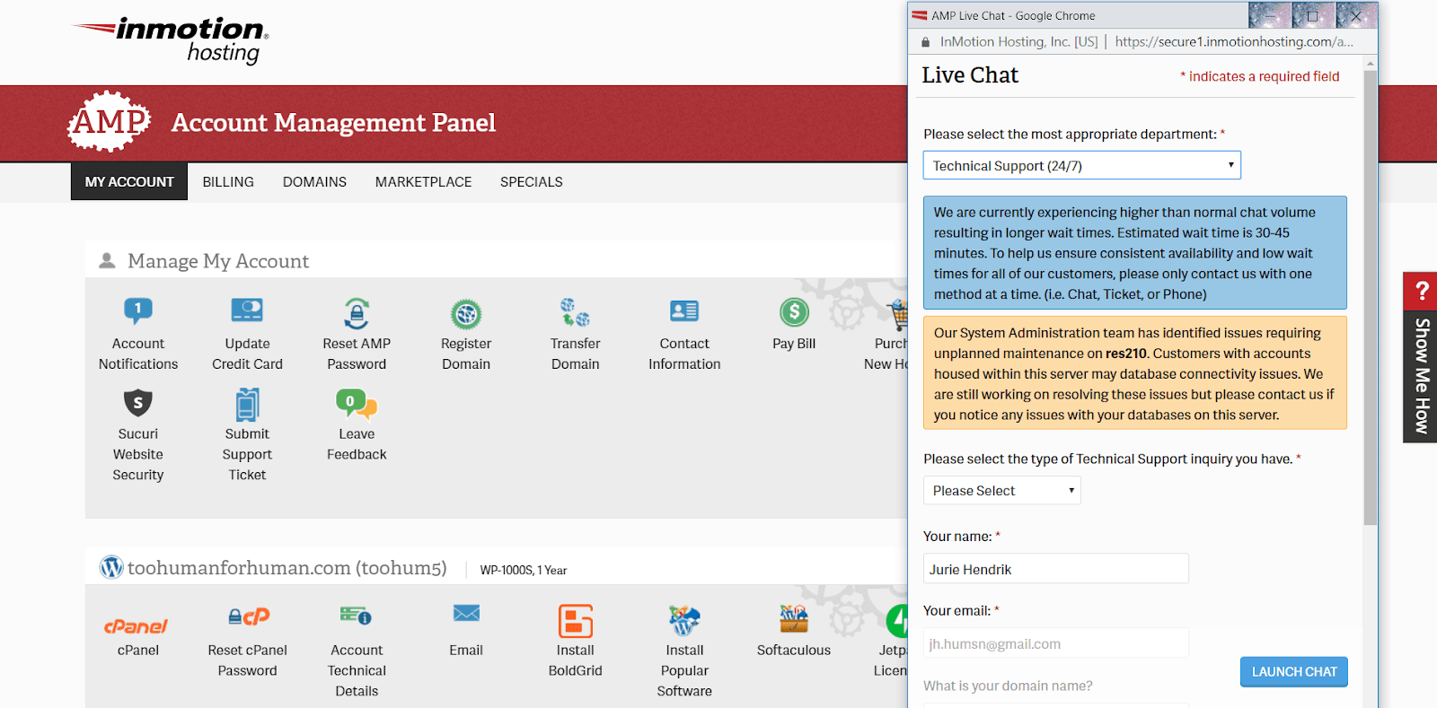Open the MARKETPLACE tab
1437x708 pixels.
point(423,182)
